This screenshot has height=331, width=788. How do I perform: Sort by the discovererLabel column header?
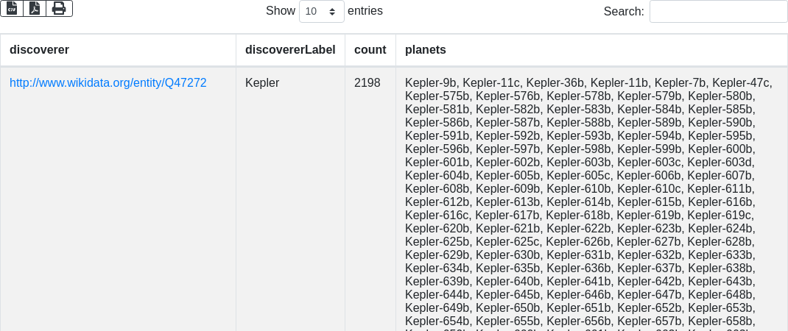click(x=290, y=50)
